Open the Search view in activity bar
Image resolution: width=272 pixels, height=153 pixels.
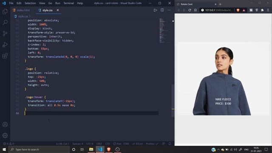[x=5, y=23]
